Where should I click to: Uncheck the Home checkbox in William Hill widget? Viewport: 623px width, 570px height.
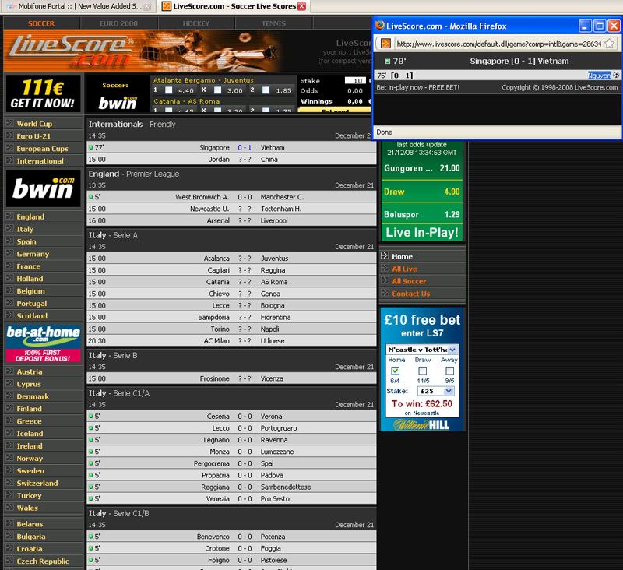[x=396, y=371]
